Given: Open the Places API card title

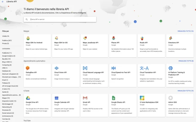Looking at the screenshot, I should [115, 43].
